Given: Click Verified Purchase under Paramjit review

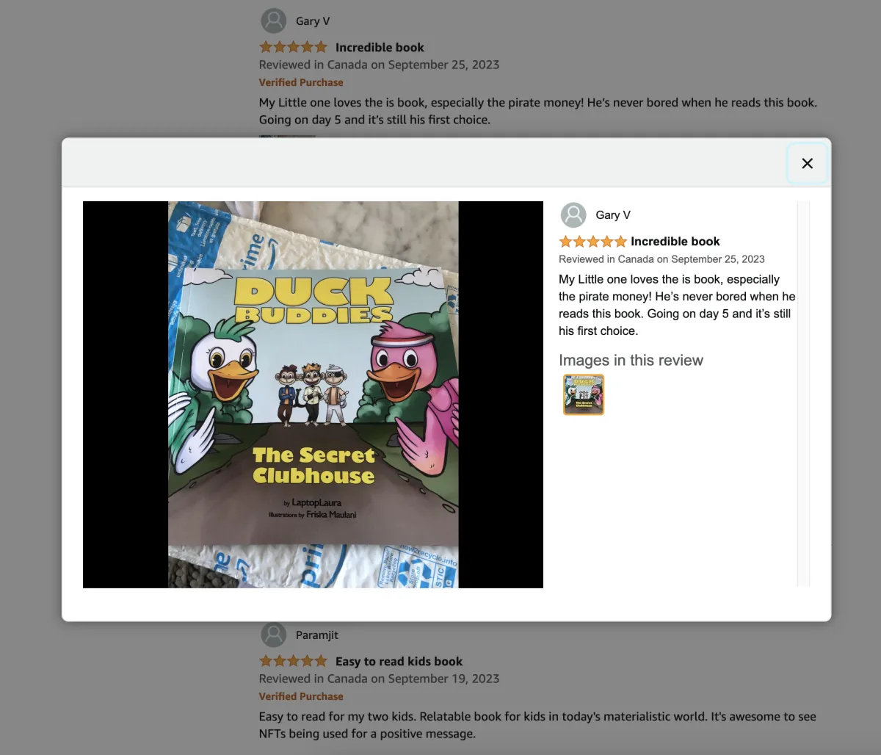Looking at the screenshot, I should 301,696.
